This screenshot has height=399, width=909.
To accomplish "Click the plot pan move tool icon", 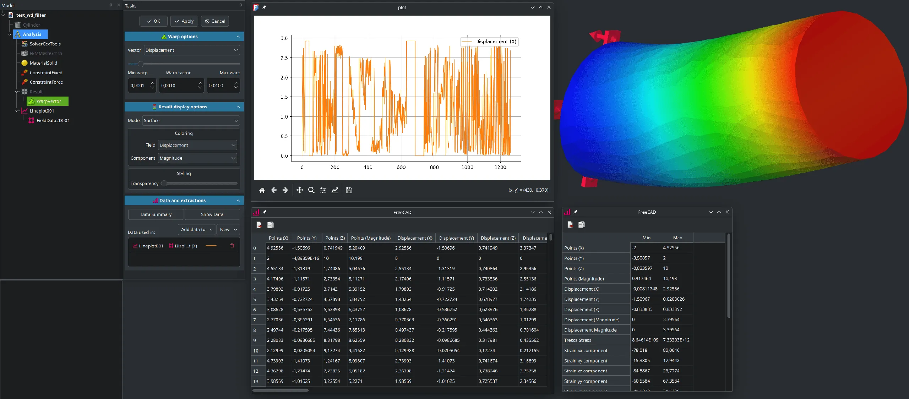I will (x=300, y=190).
